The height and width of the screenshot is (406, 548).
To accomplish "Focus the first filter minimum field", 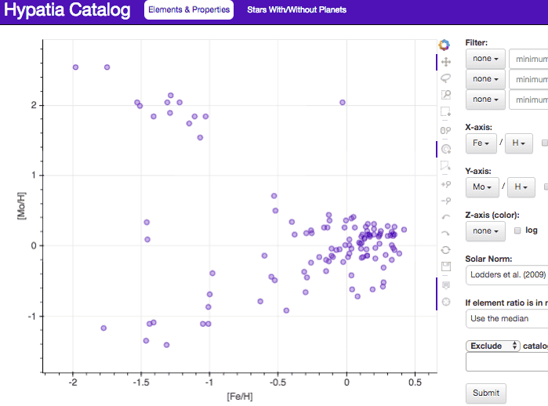I will 528,59.
